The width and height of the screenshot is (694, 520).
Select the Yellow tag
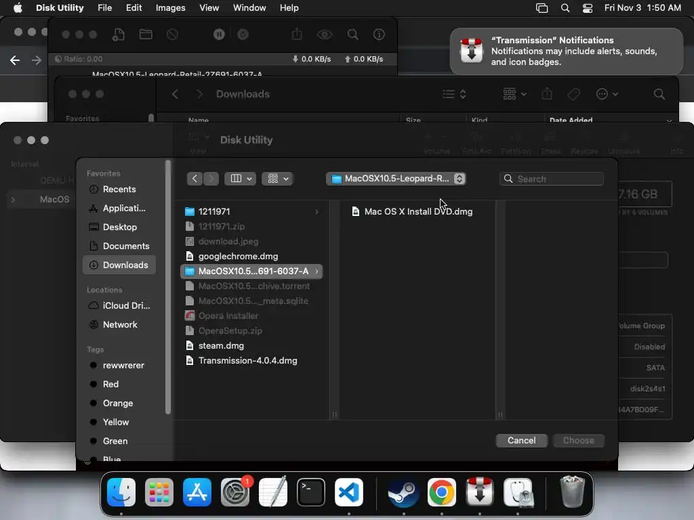[119, 422]
